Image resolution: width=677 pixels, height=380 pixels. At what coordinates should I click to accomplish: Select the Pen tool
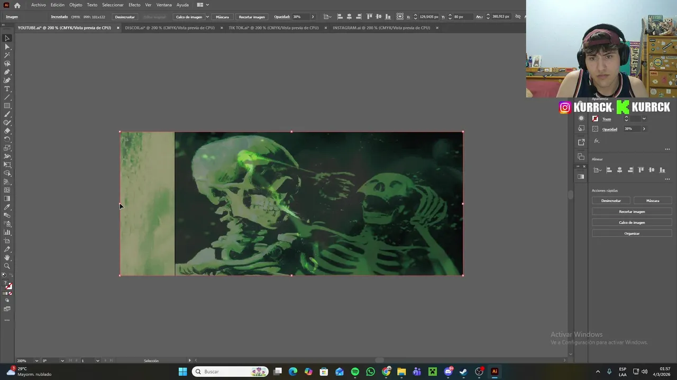point(7,72)
